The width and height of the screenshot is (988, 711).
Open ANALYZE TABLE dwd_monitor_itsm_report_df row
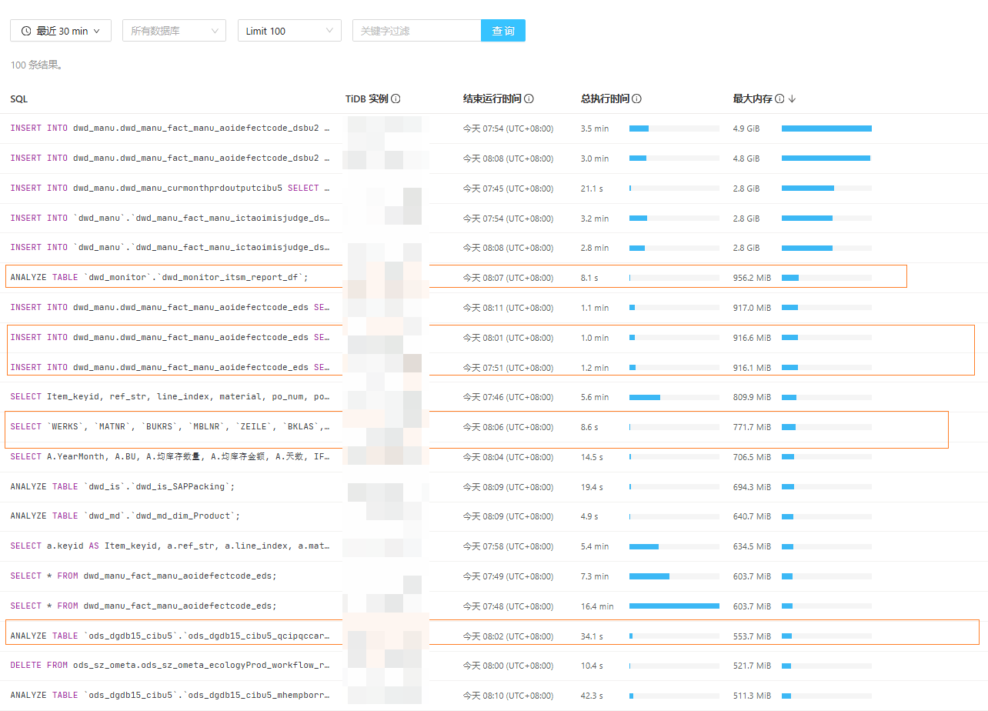click(x=494, y=278)
